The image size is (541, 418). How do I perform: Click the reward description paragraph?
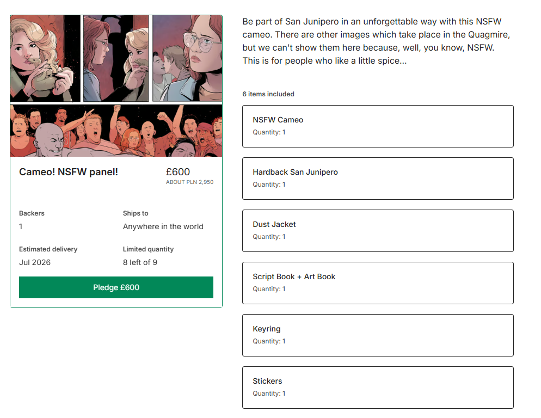376,41
